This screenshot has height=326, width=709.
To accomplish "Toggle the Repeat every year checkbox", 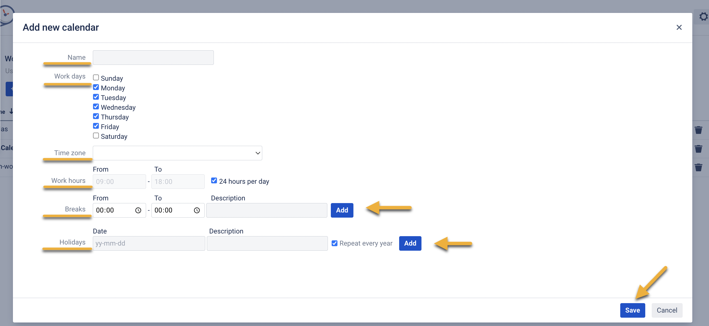I will pos(334,243).
